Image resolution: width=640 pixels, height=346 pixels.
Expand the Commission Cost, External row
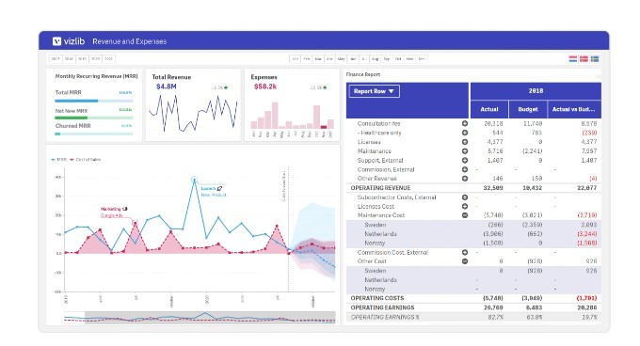pos(465,252)
